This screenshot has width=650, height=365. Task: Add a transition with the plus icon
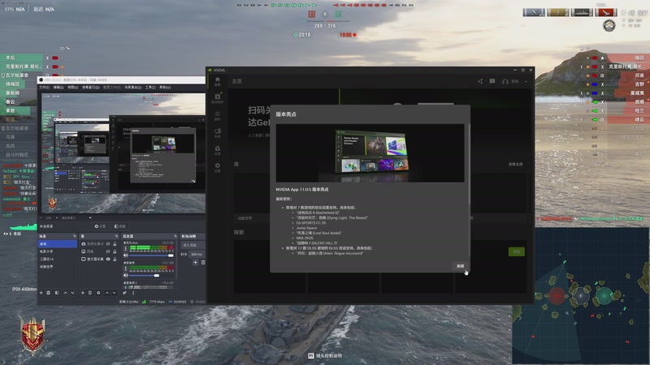click(x=195, y=262)
